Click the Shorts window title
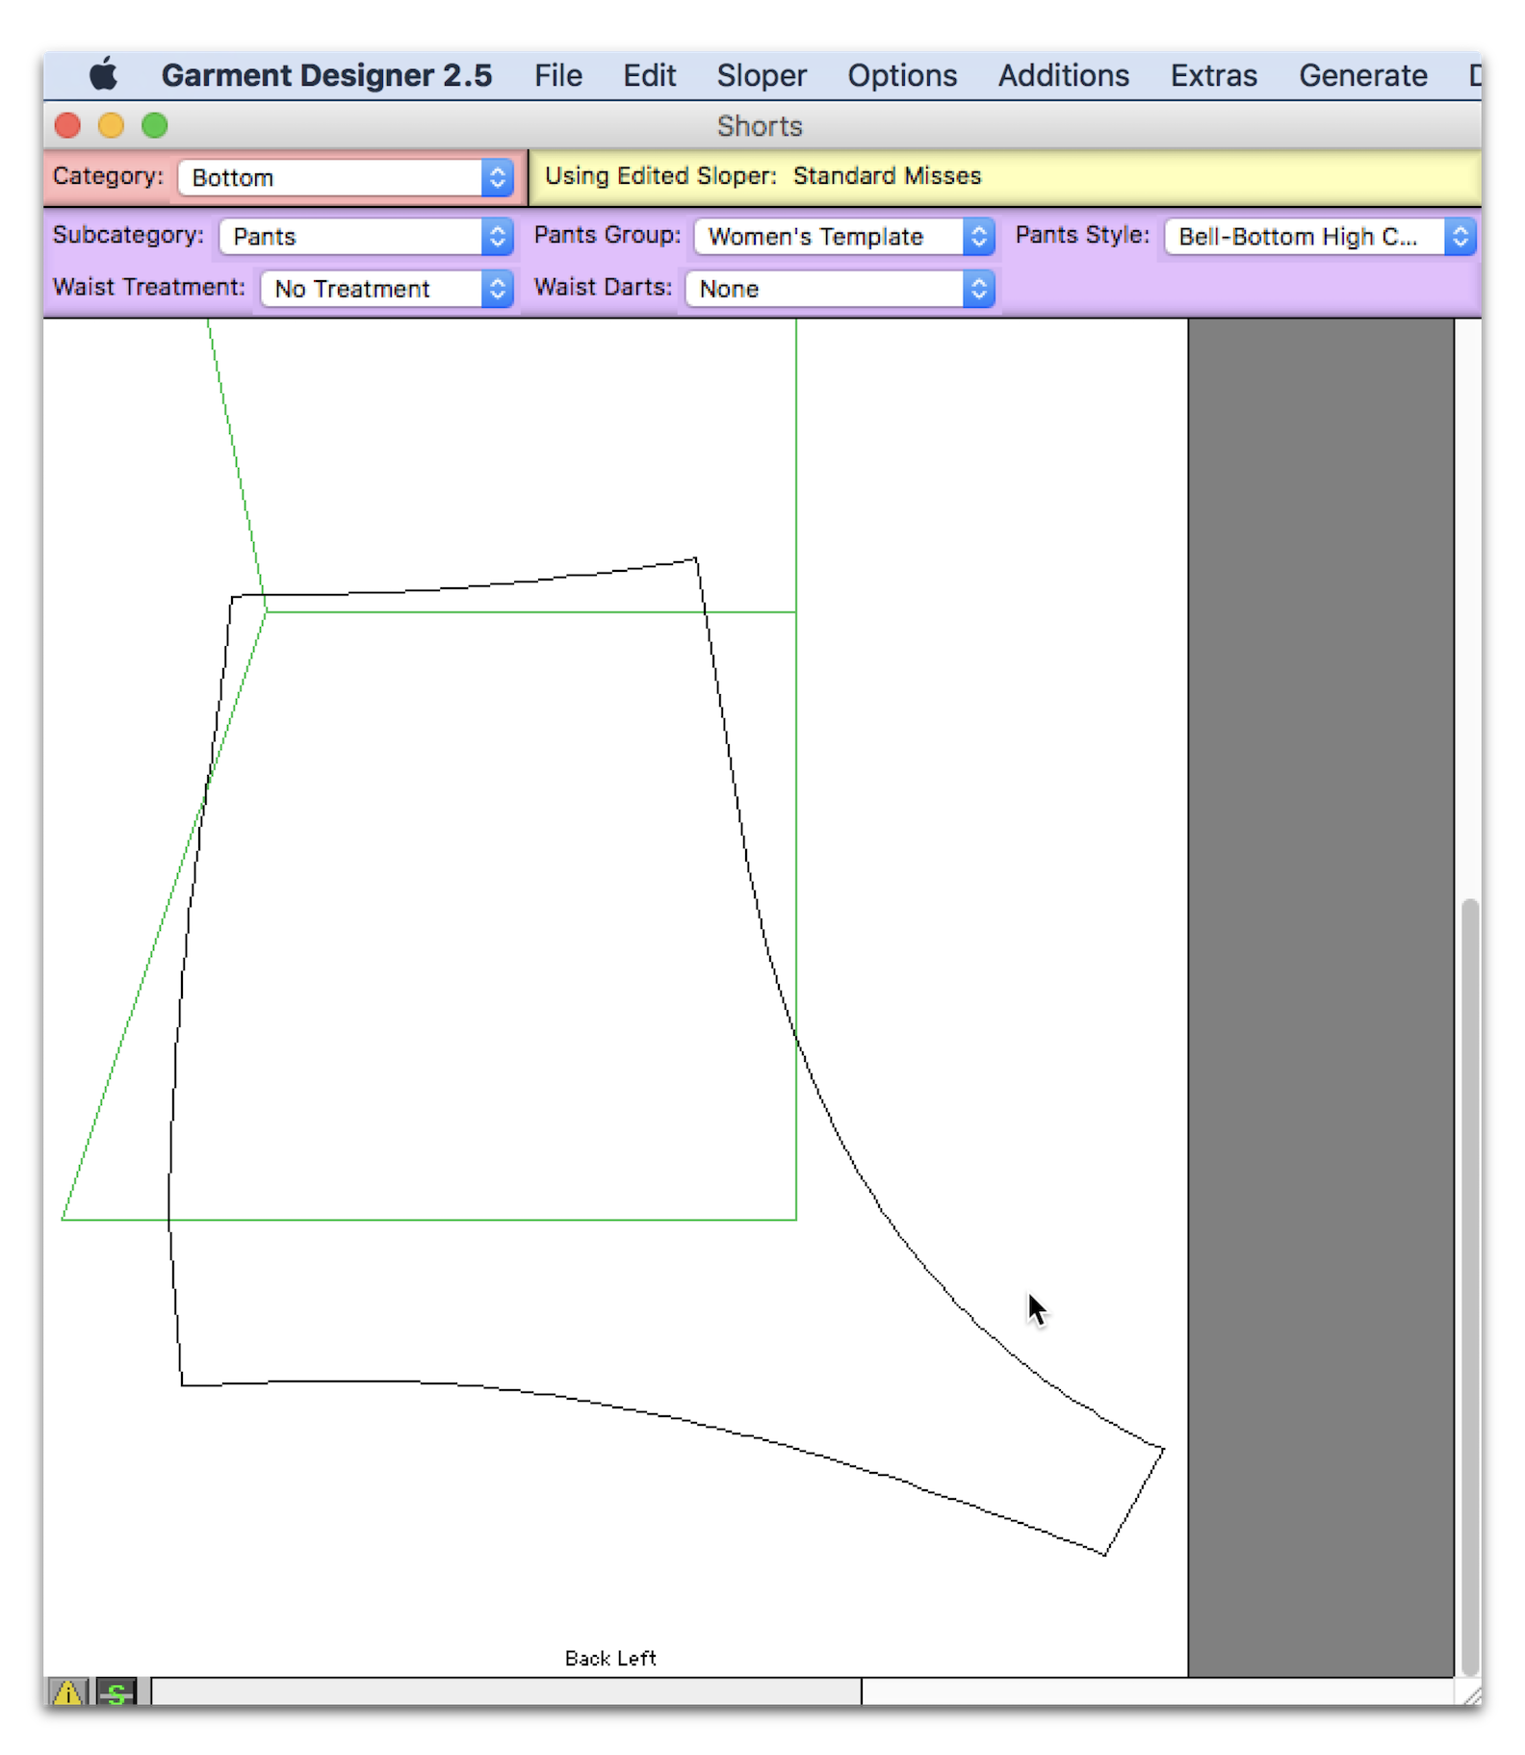1525x1755 pixels. point(760,126)
